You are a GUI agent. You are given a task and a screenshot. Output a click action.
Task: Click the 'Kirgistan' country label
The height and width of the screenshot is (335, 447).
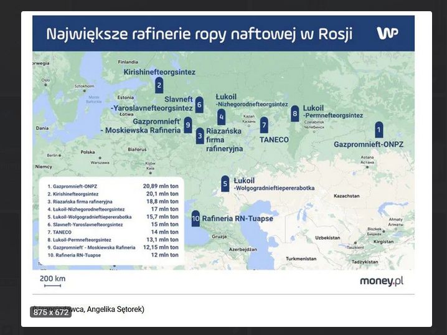coord(383,242)
